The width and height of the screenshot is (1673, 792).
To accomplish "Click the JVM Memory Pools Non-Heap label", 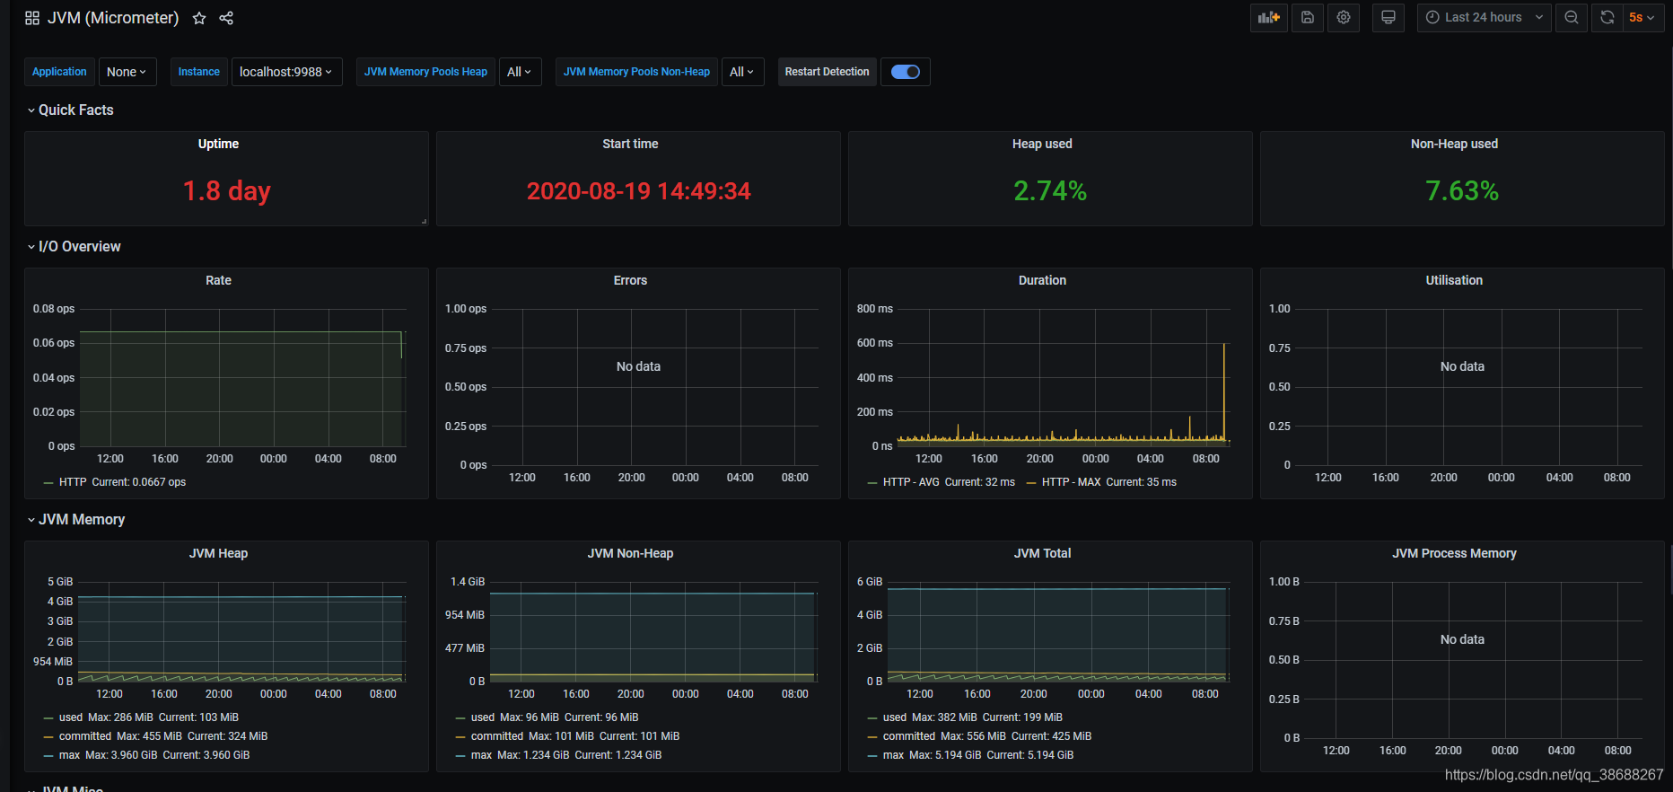I will [636, 72].
